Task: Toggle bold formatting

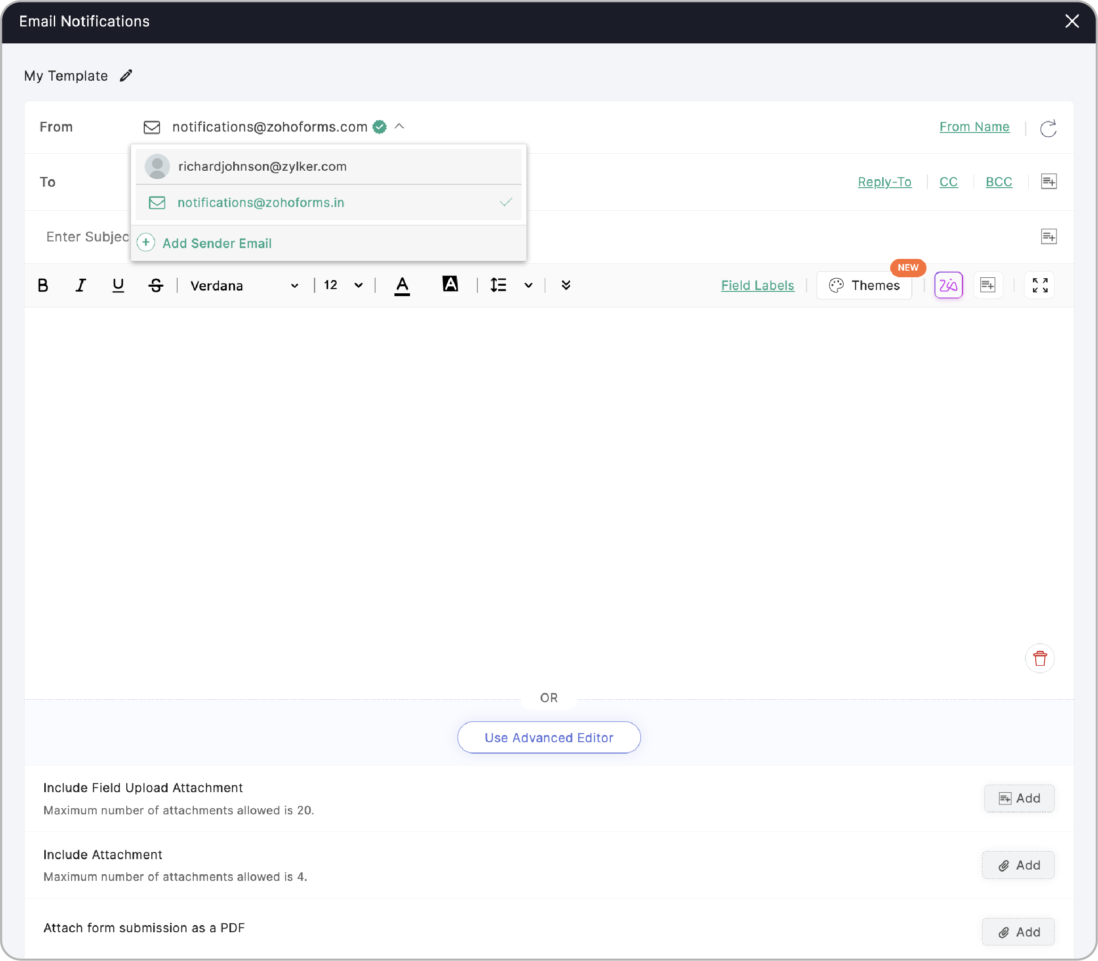Action: (x=43, y=285)
